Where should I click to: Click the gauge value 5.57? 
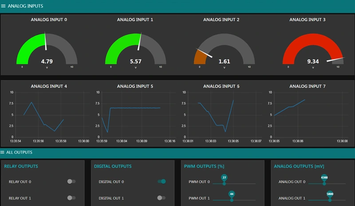(x=136, y=61)
